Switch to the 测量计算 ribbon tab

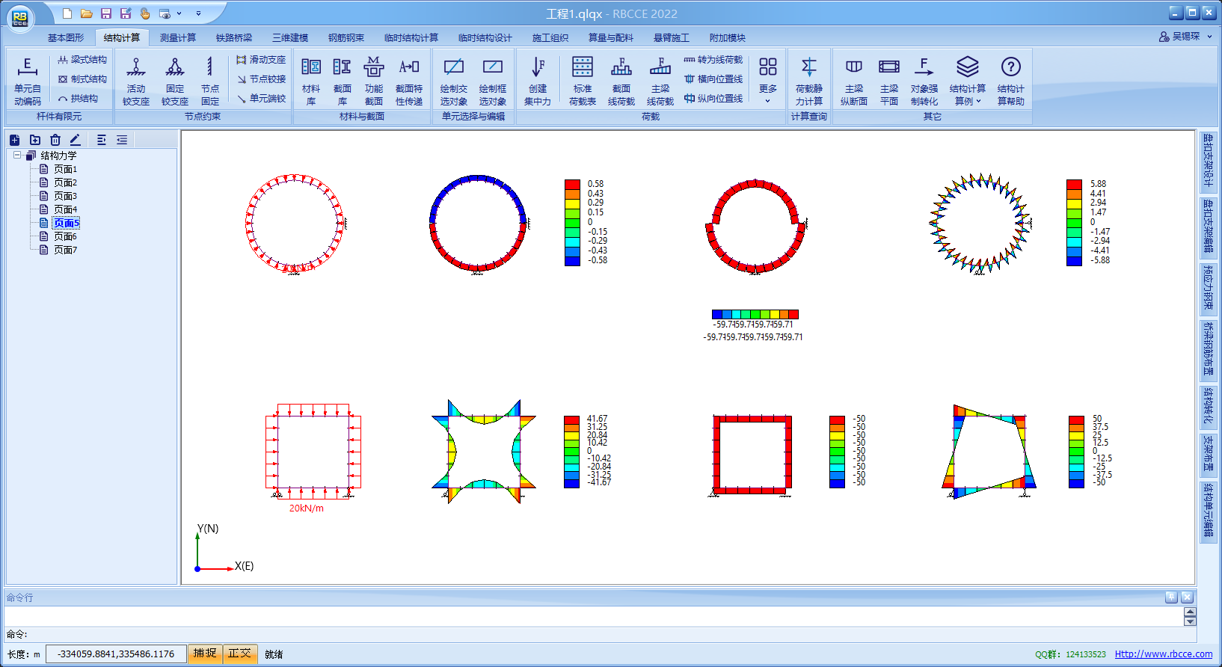tap(178, 37)
